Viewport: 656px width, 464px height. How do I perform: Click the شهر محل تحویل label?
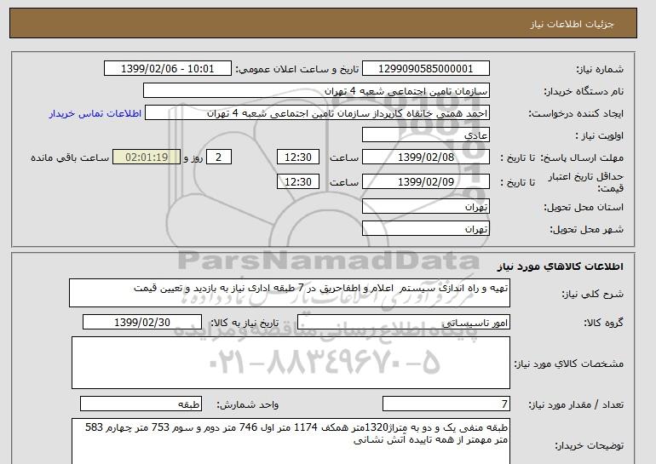tap(586, 229)
